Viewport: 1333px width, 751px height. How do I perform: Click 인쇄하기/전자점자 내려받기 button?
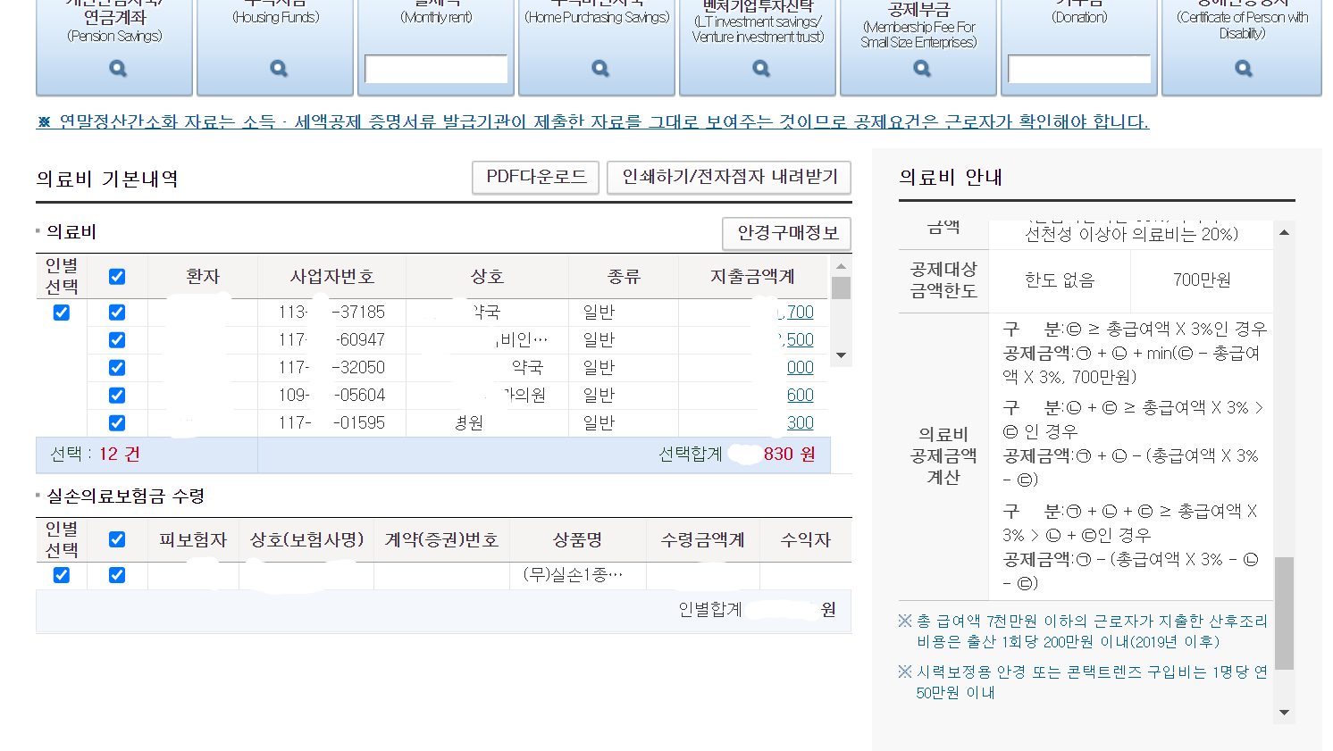(729, 177)
